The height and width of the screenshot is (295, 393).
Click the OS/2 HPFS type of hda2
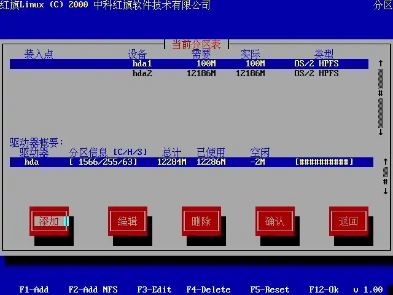(x=317, y=74)
